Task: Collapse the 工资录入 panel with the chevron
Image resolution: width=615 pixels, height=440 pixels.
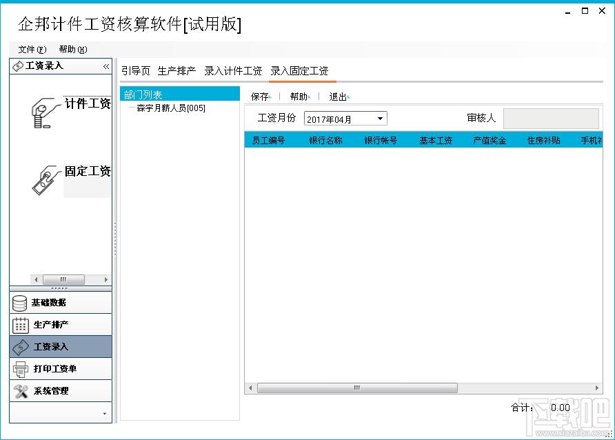Action: [106, 66]
